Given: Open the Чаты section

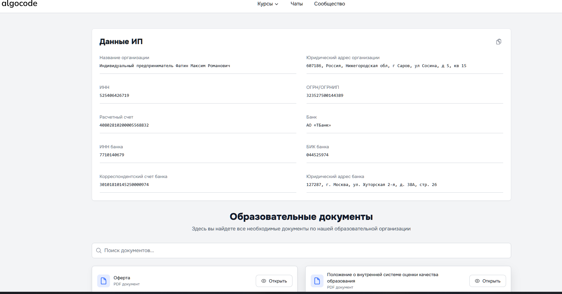Looking at the screenshot, I should tap(296, 4).
